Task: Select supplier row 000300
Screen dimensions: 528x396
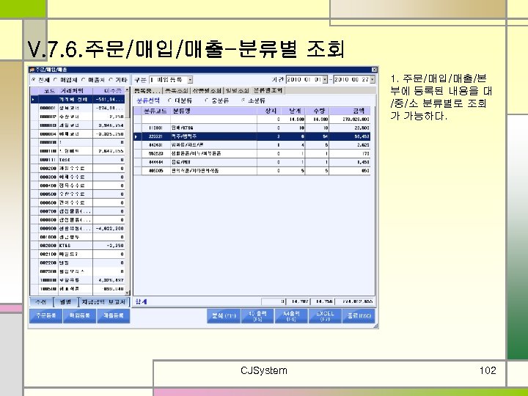Action: coord(78,177)
